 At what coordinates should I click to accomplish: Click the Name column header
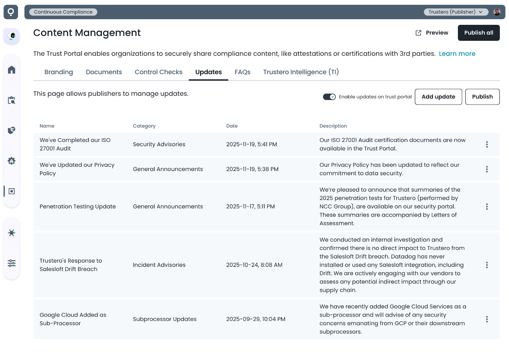click(47, 126)
